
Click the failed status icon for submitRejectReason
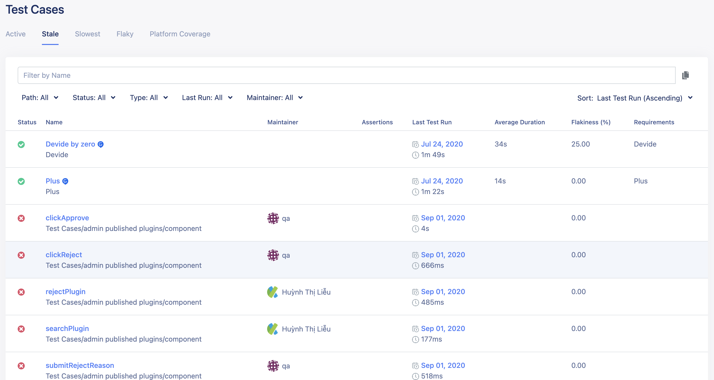[21, 366]
